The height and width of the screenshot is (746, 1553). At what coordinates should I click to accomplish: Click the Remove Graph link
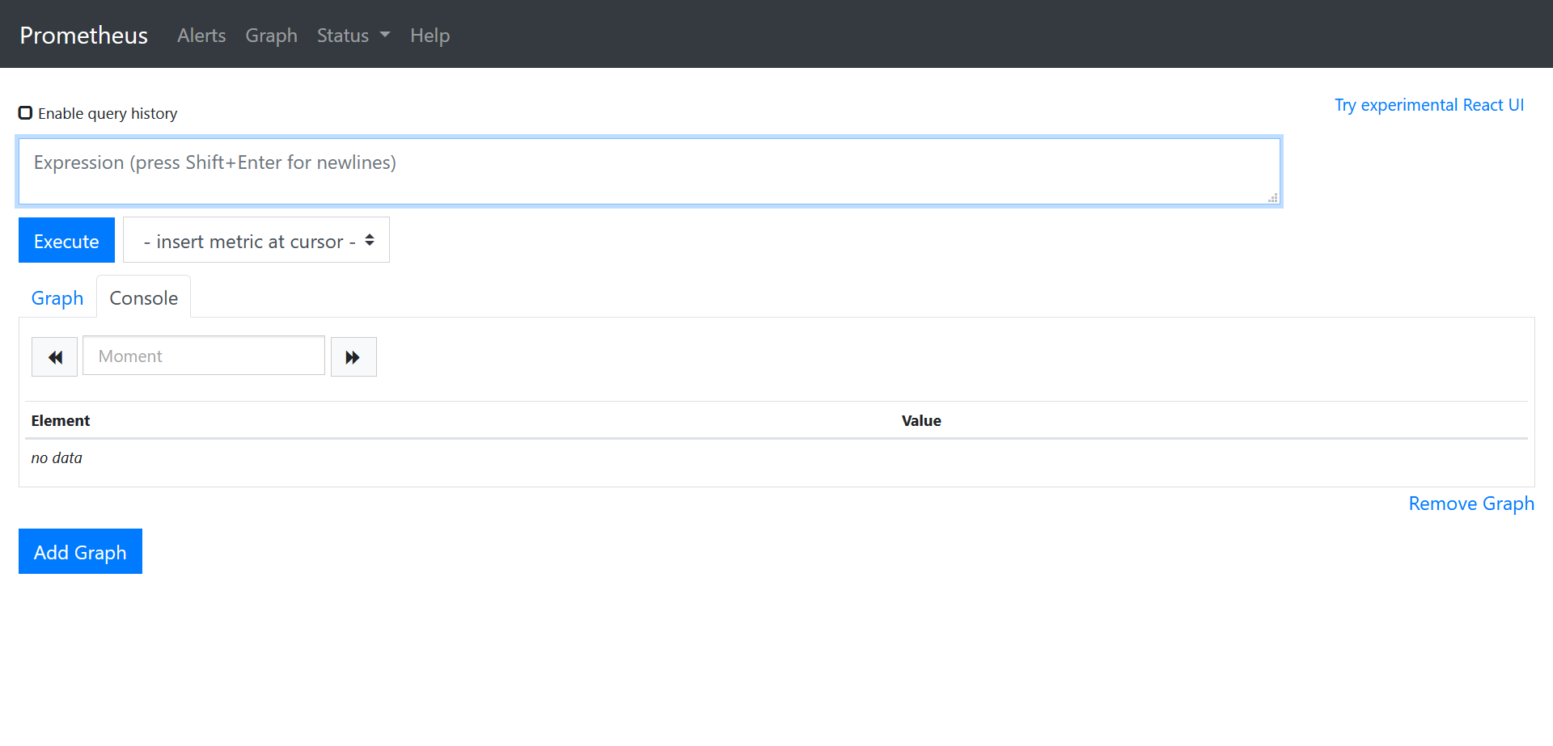[1470, 504]
